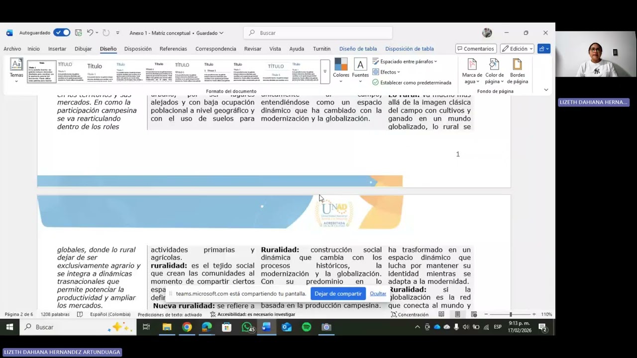
Task: Open Google Chrome from taskbar
Action: coord(187,327)
